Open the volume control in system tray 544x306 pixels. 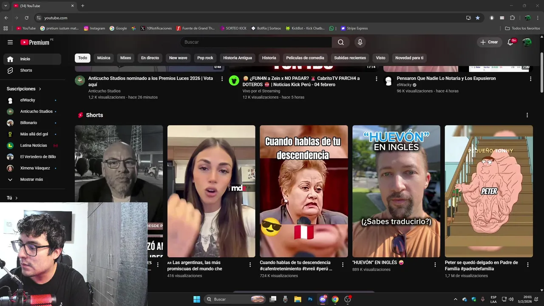pyautogui.click(x=511, y=299)
